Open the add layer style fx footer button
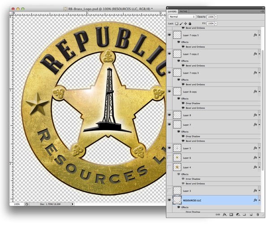Screen dimensions: 266x232 pos(224,215)
